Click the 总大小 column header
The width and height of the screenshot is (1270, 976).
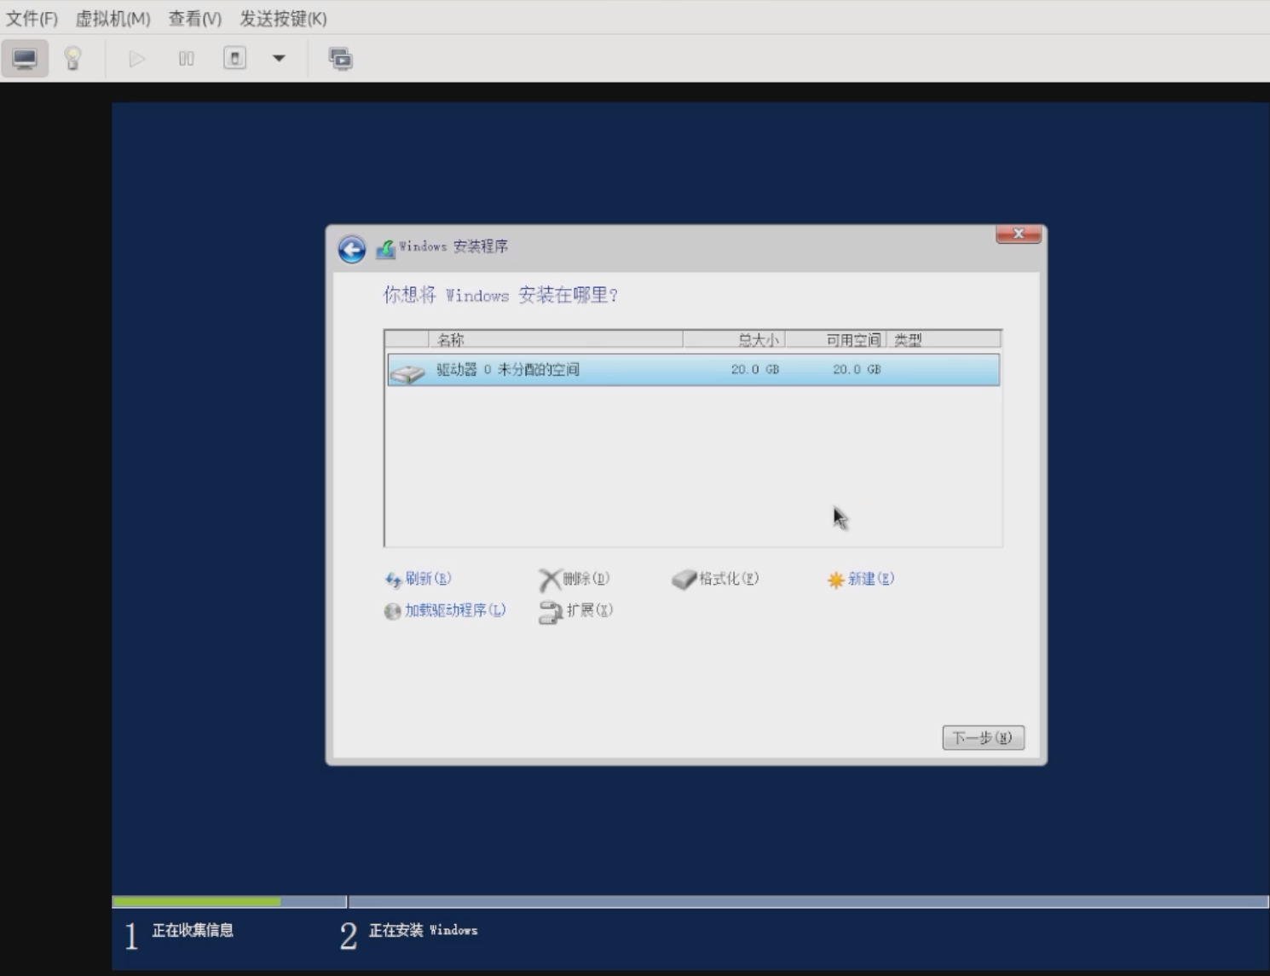pyautogui.click(x=734, y=340)
